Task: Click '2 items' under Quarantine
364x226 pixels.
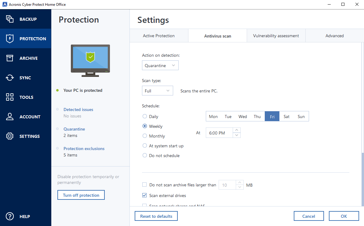Action: (70, 135)
